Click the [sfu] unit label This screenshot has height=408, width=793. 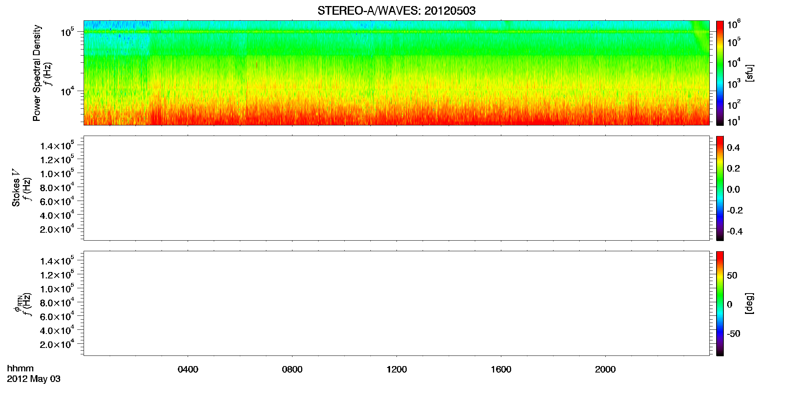tap(749, 73)
